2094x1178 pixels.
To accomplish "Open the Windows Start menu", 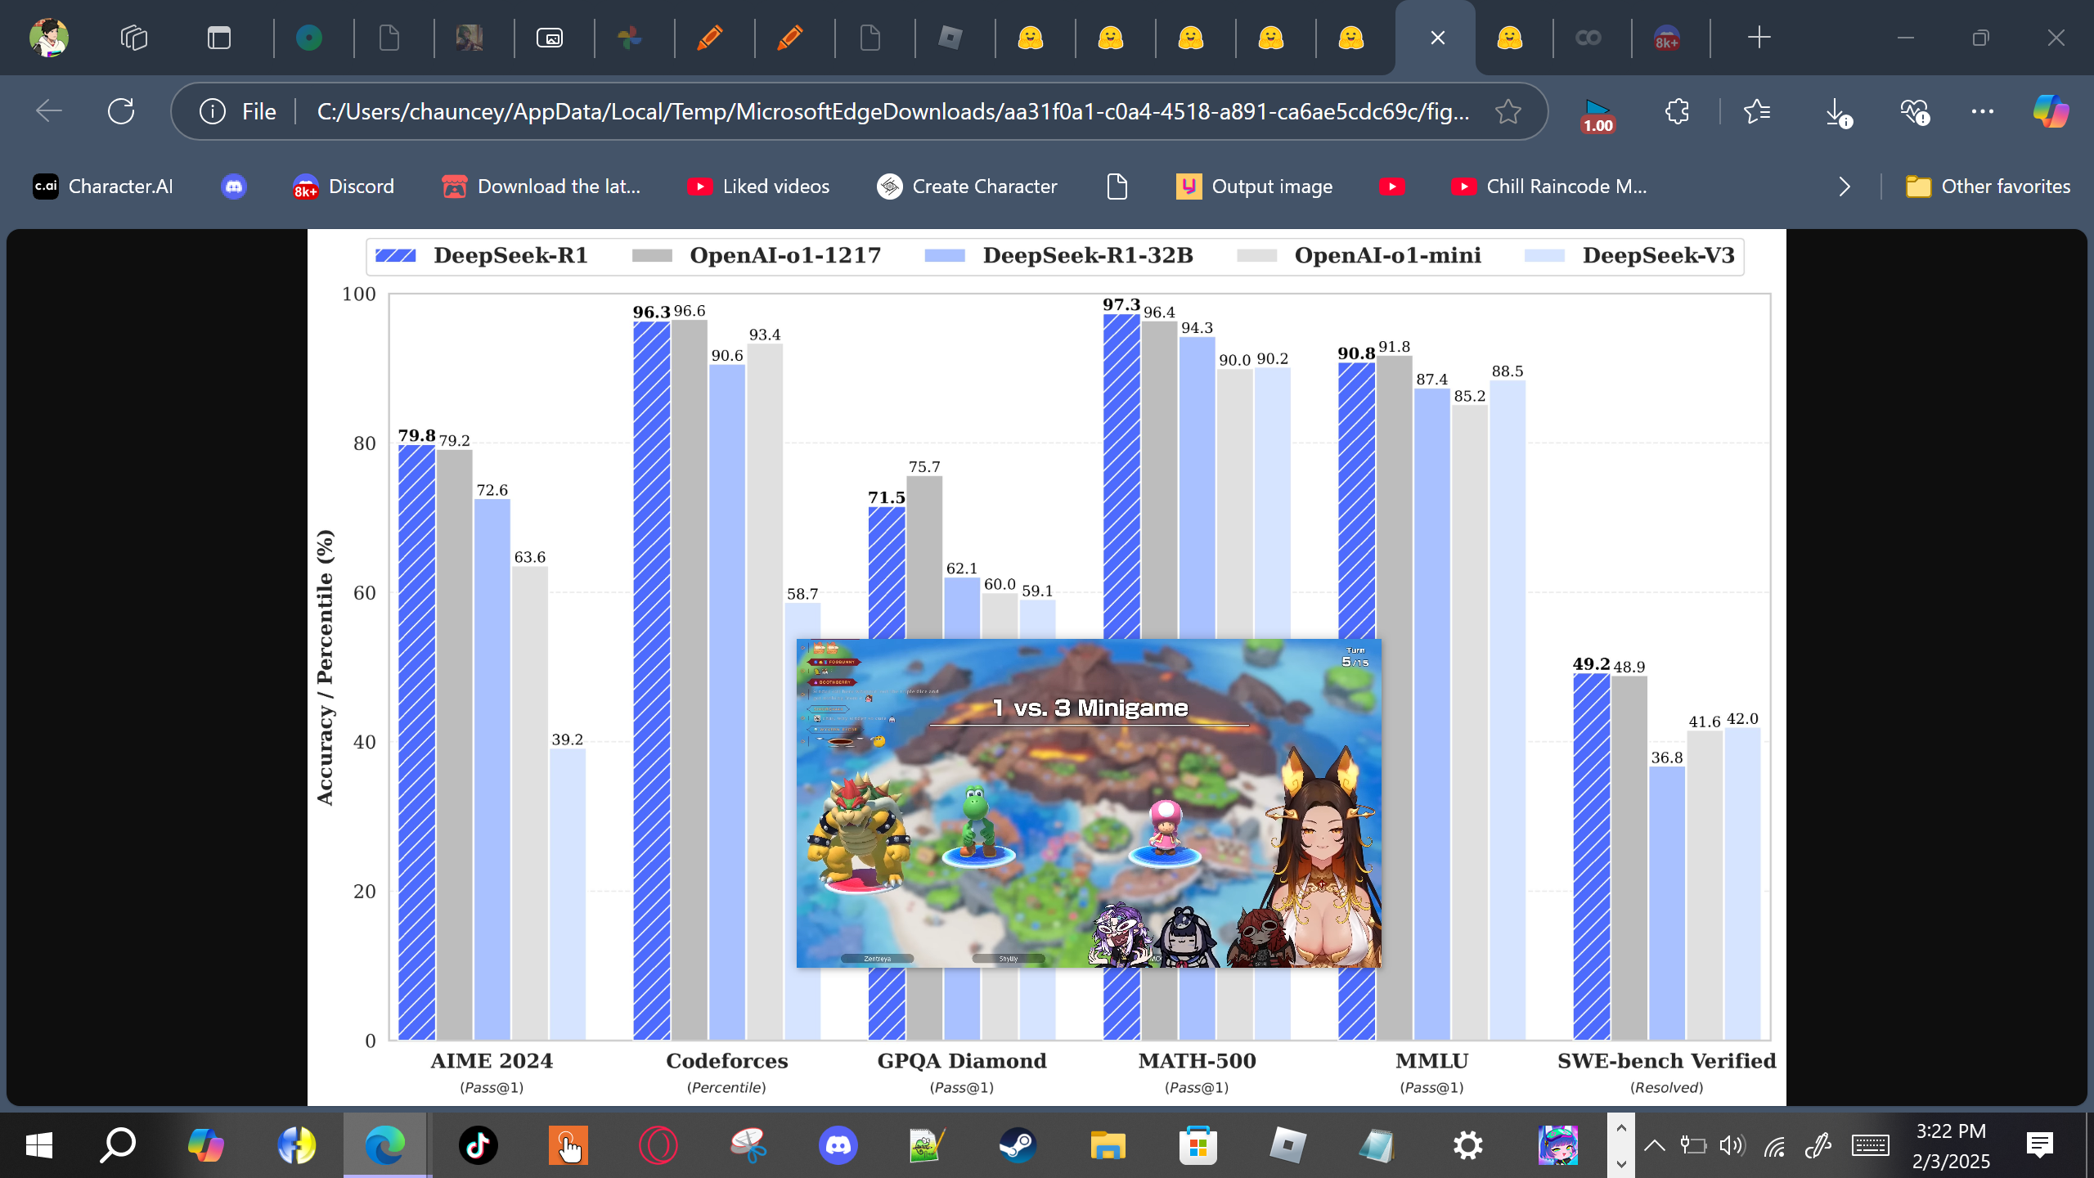I will [39, 1145].
